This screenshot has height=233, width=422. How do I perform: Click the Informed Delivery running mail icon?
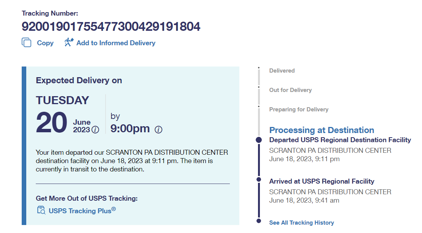(x=68, y=42)
